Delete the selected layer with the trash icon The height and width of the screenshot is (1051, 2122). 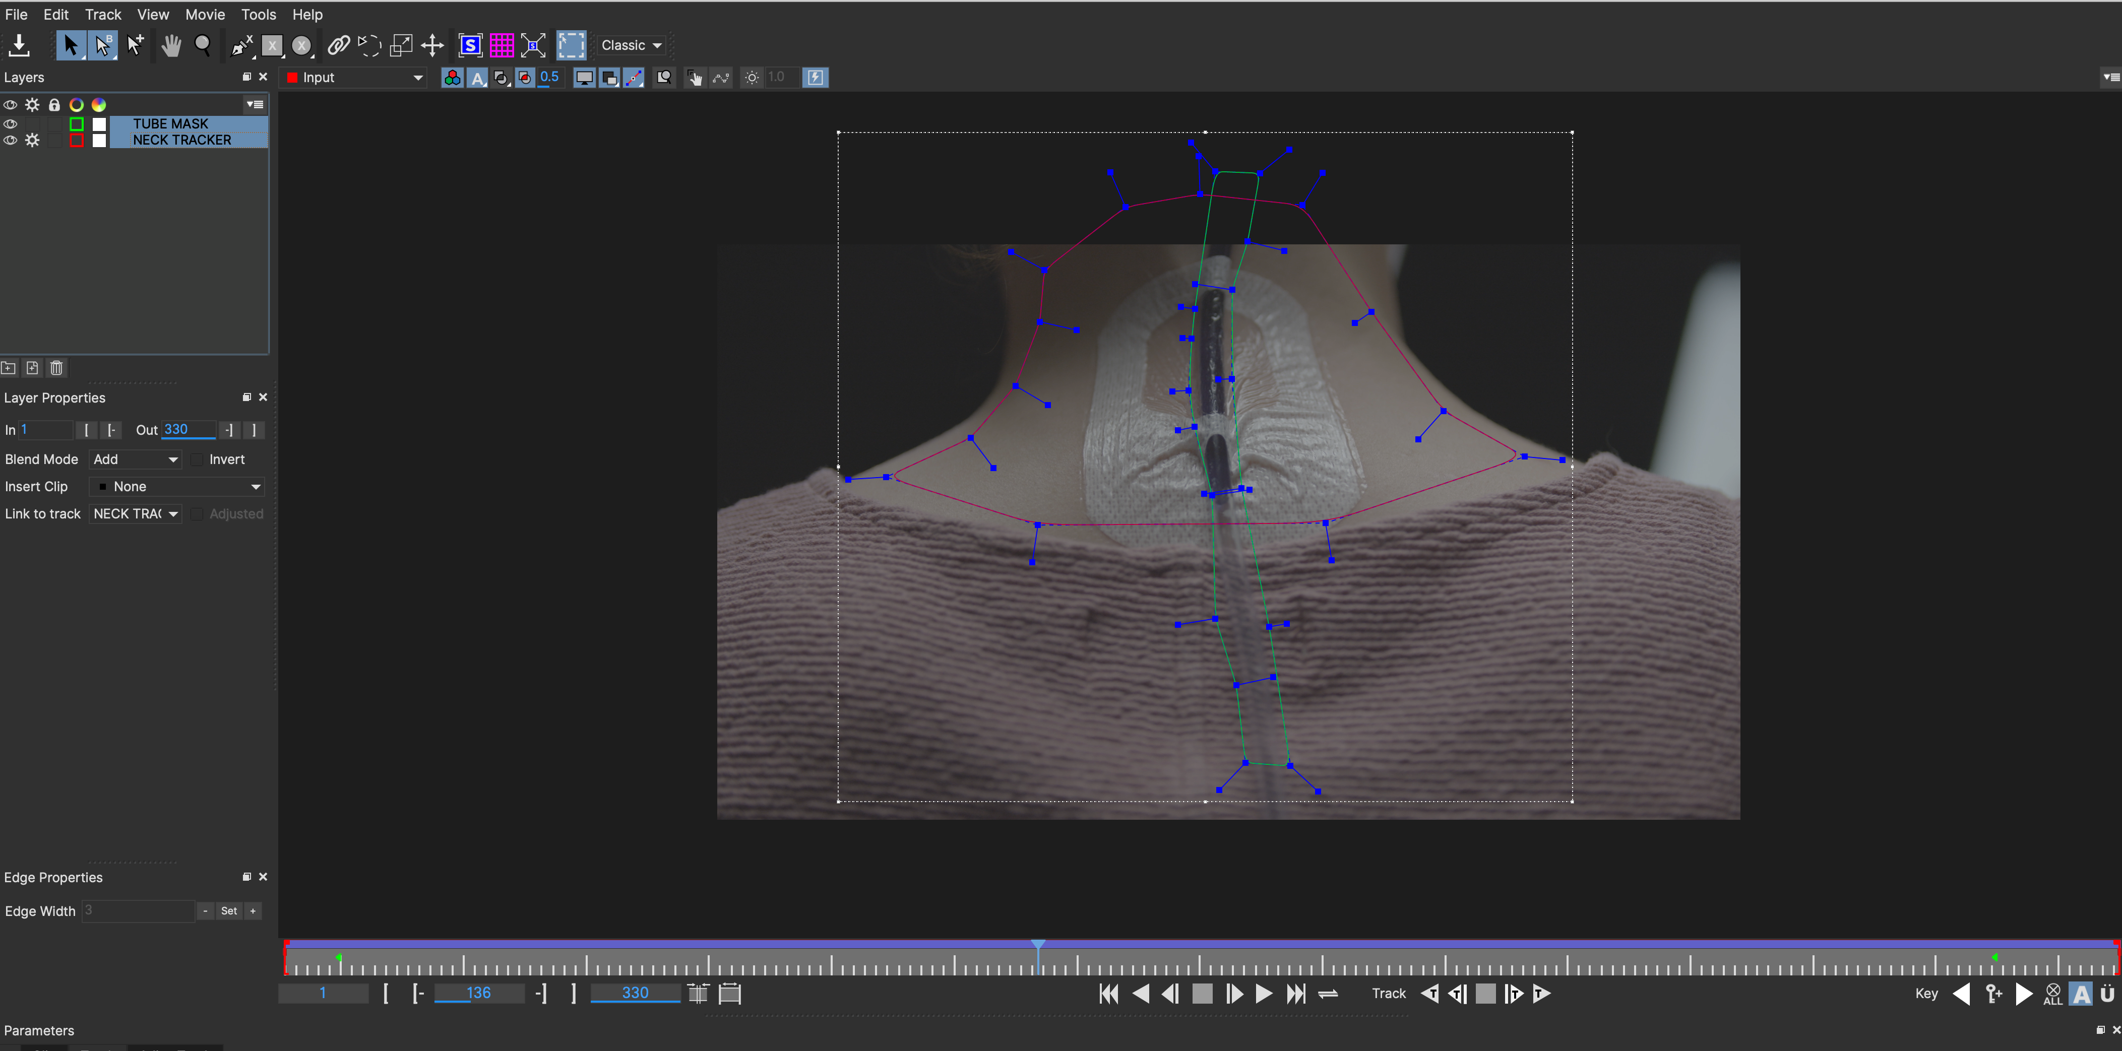pos(56,368)
